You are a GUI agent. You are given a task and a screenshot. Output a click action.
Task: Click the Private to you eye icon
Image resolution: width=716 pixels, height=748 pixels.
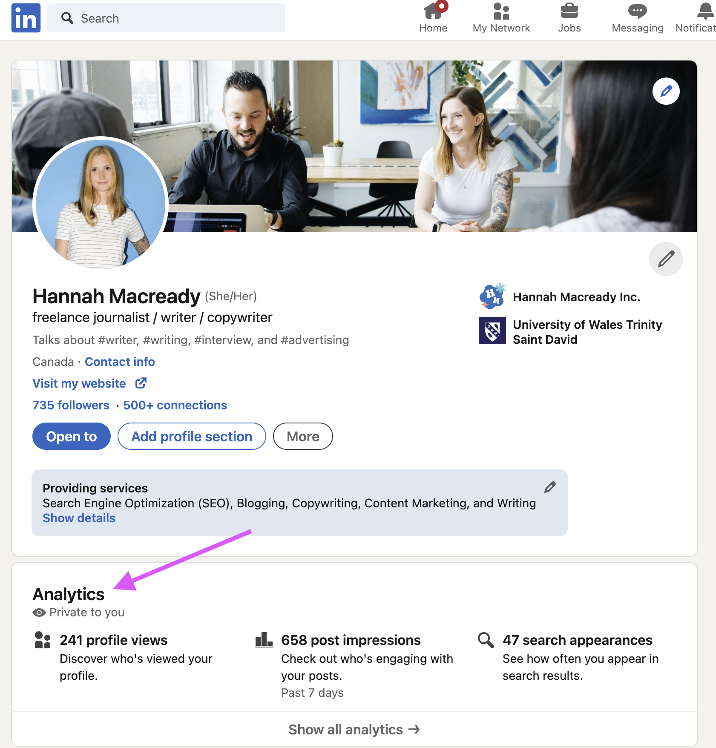tap(39, 613)
